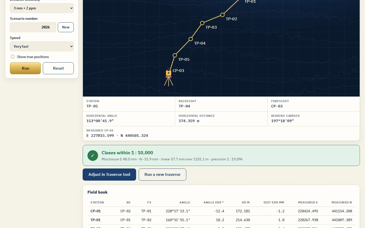
Task: Click the HD value 214.630
Action: pyautogui.click(x=243, y=220)
